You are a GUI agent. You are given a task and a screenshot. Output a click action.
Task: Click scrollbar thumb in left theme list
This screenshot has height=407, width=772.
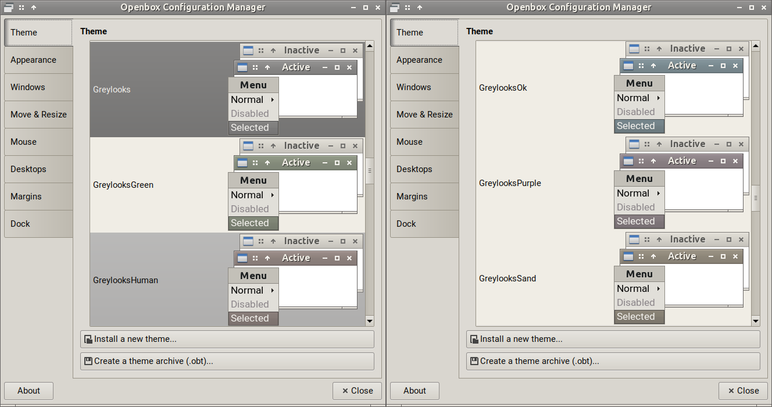pos(370,171)
